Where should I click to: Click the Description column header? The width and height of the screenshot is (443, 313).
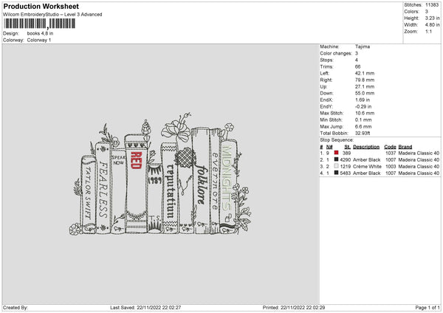(366, 146)
